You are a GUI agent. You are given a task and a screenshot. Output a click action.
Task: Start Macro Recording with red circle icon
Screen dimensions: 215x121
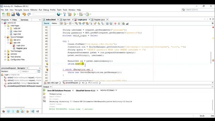tap(115, 24)
